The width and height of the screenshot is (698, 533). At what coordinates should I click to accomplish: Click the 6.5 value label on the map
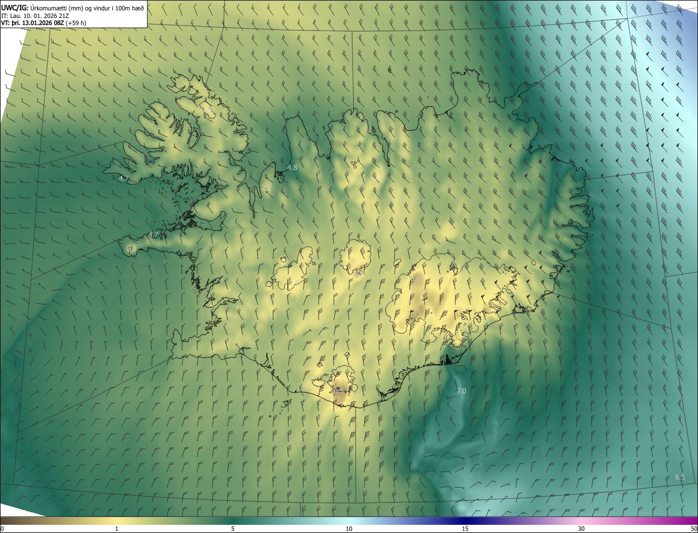tap(680, 477)
